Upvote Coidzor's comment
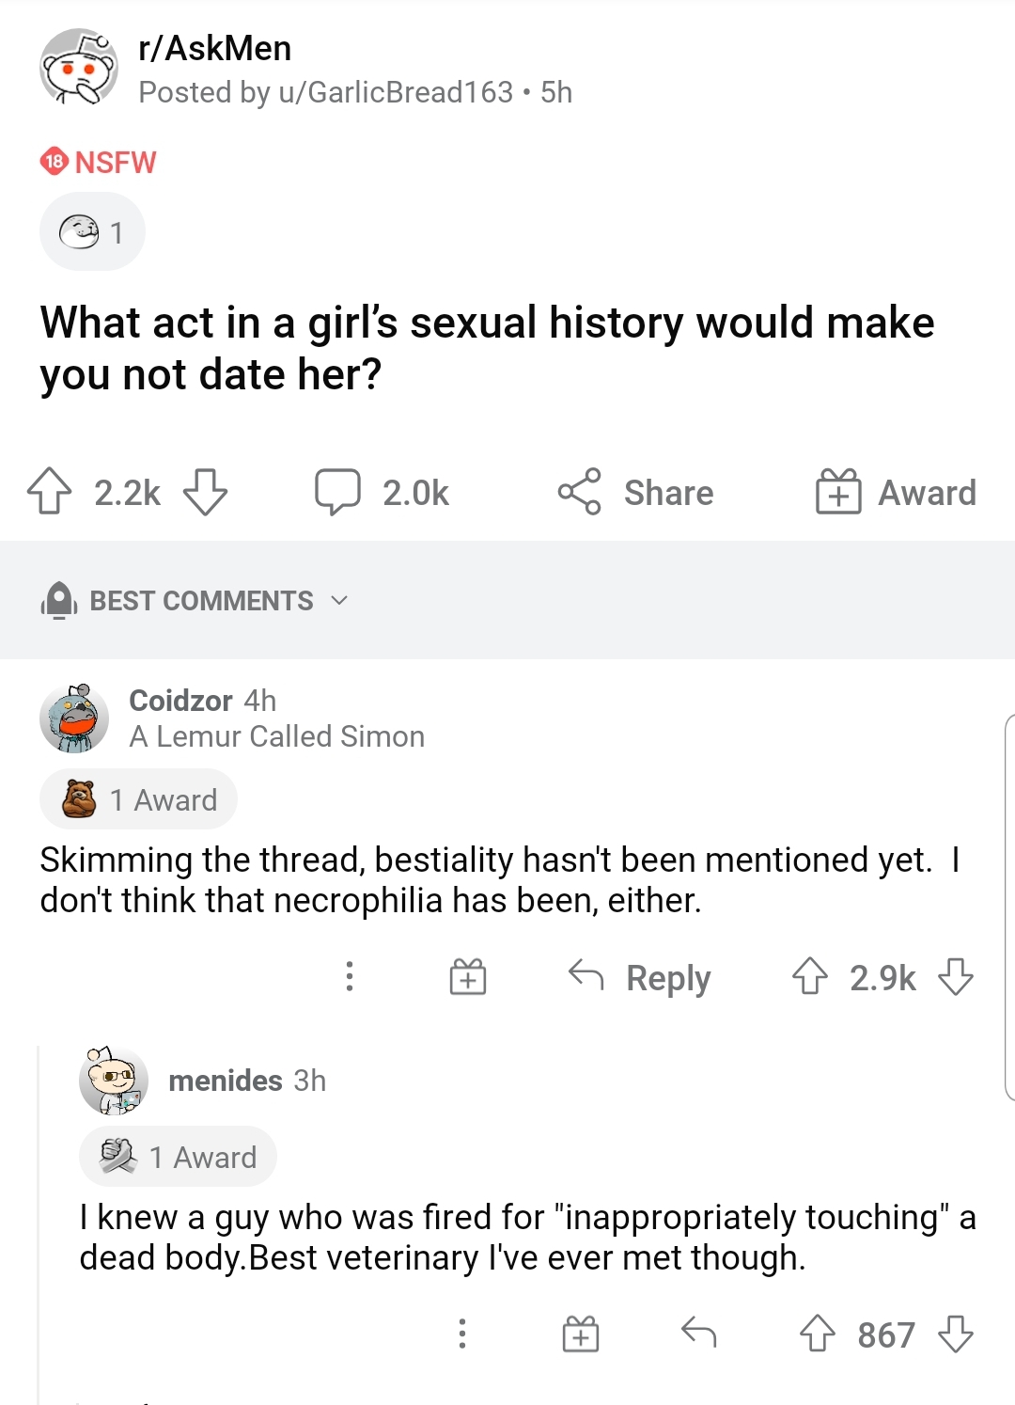This screenshot has width=1015, height=1405. tap(812, 977)
